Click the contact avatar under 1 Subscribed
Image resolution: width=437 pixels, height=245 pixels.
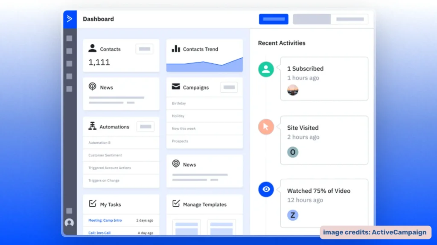(293, 90)
